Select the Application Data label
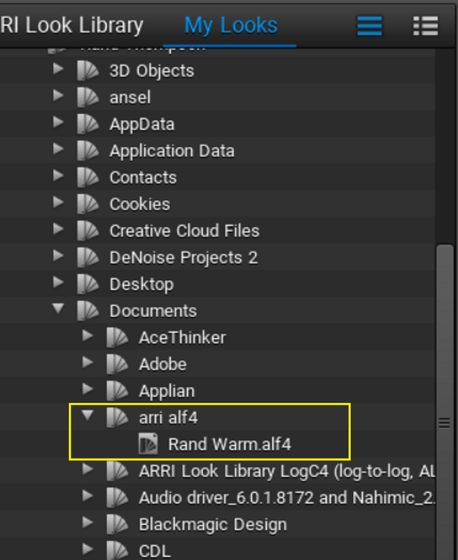Screen dimensions: 458x560 172,151
